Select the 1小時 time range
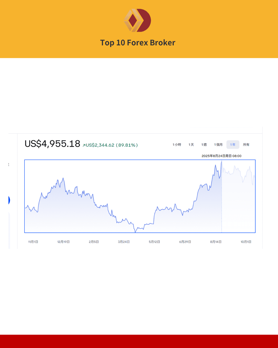278x348 pixels. tap(177, 145)
